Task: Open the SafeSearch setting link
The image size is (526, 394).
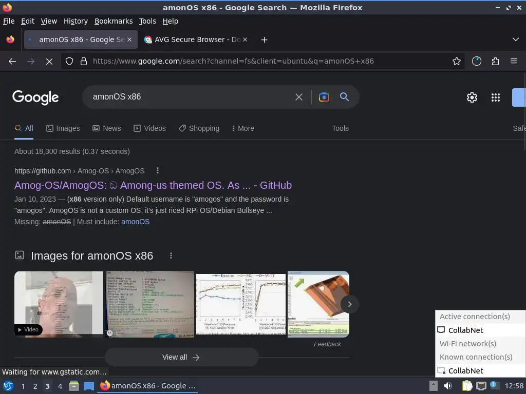Action: tap(519, 128)
